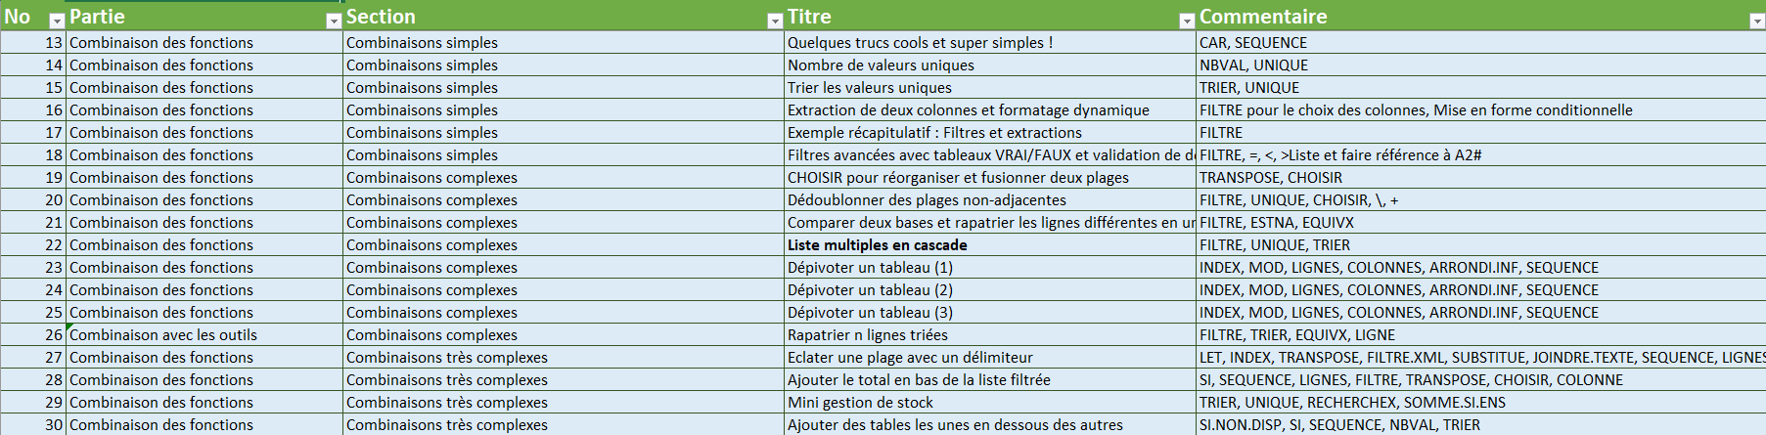
Task: Open the No column filter dropdown
Action: click(57, 22)
